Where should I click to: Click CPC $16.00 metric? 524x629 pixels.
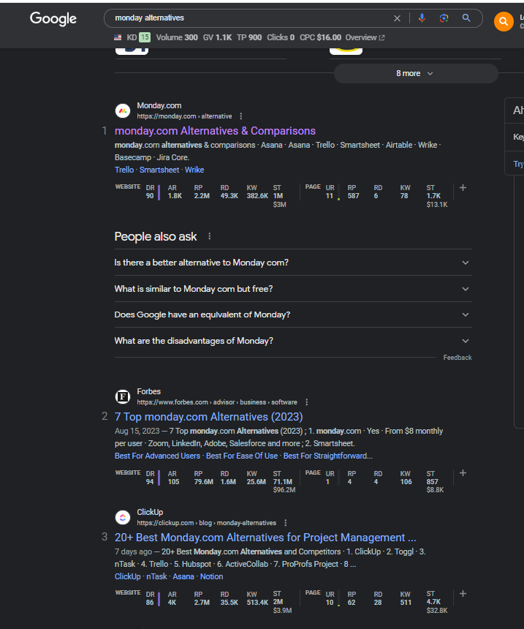point(320,37)
